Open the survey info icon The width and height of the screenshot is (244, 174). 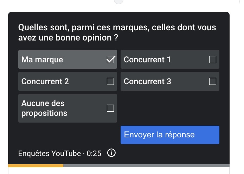(111, 153)
